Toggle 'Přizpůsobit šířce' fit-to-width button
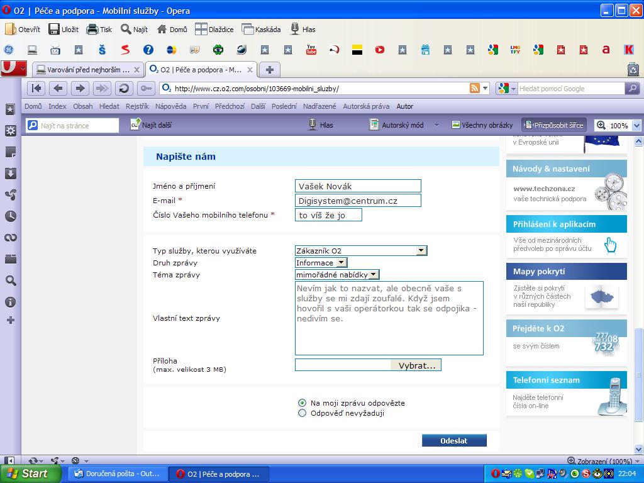The image size is (644, 483). click(553, 125)
